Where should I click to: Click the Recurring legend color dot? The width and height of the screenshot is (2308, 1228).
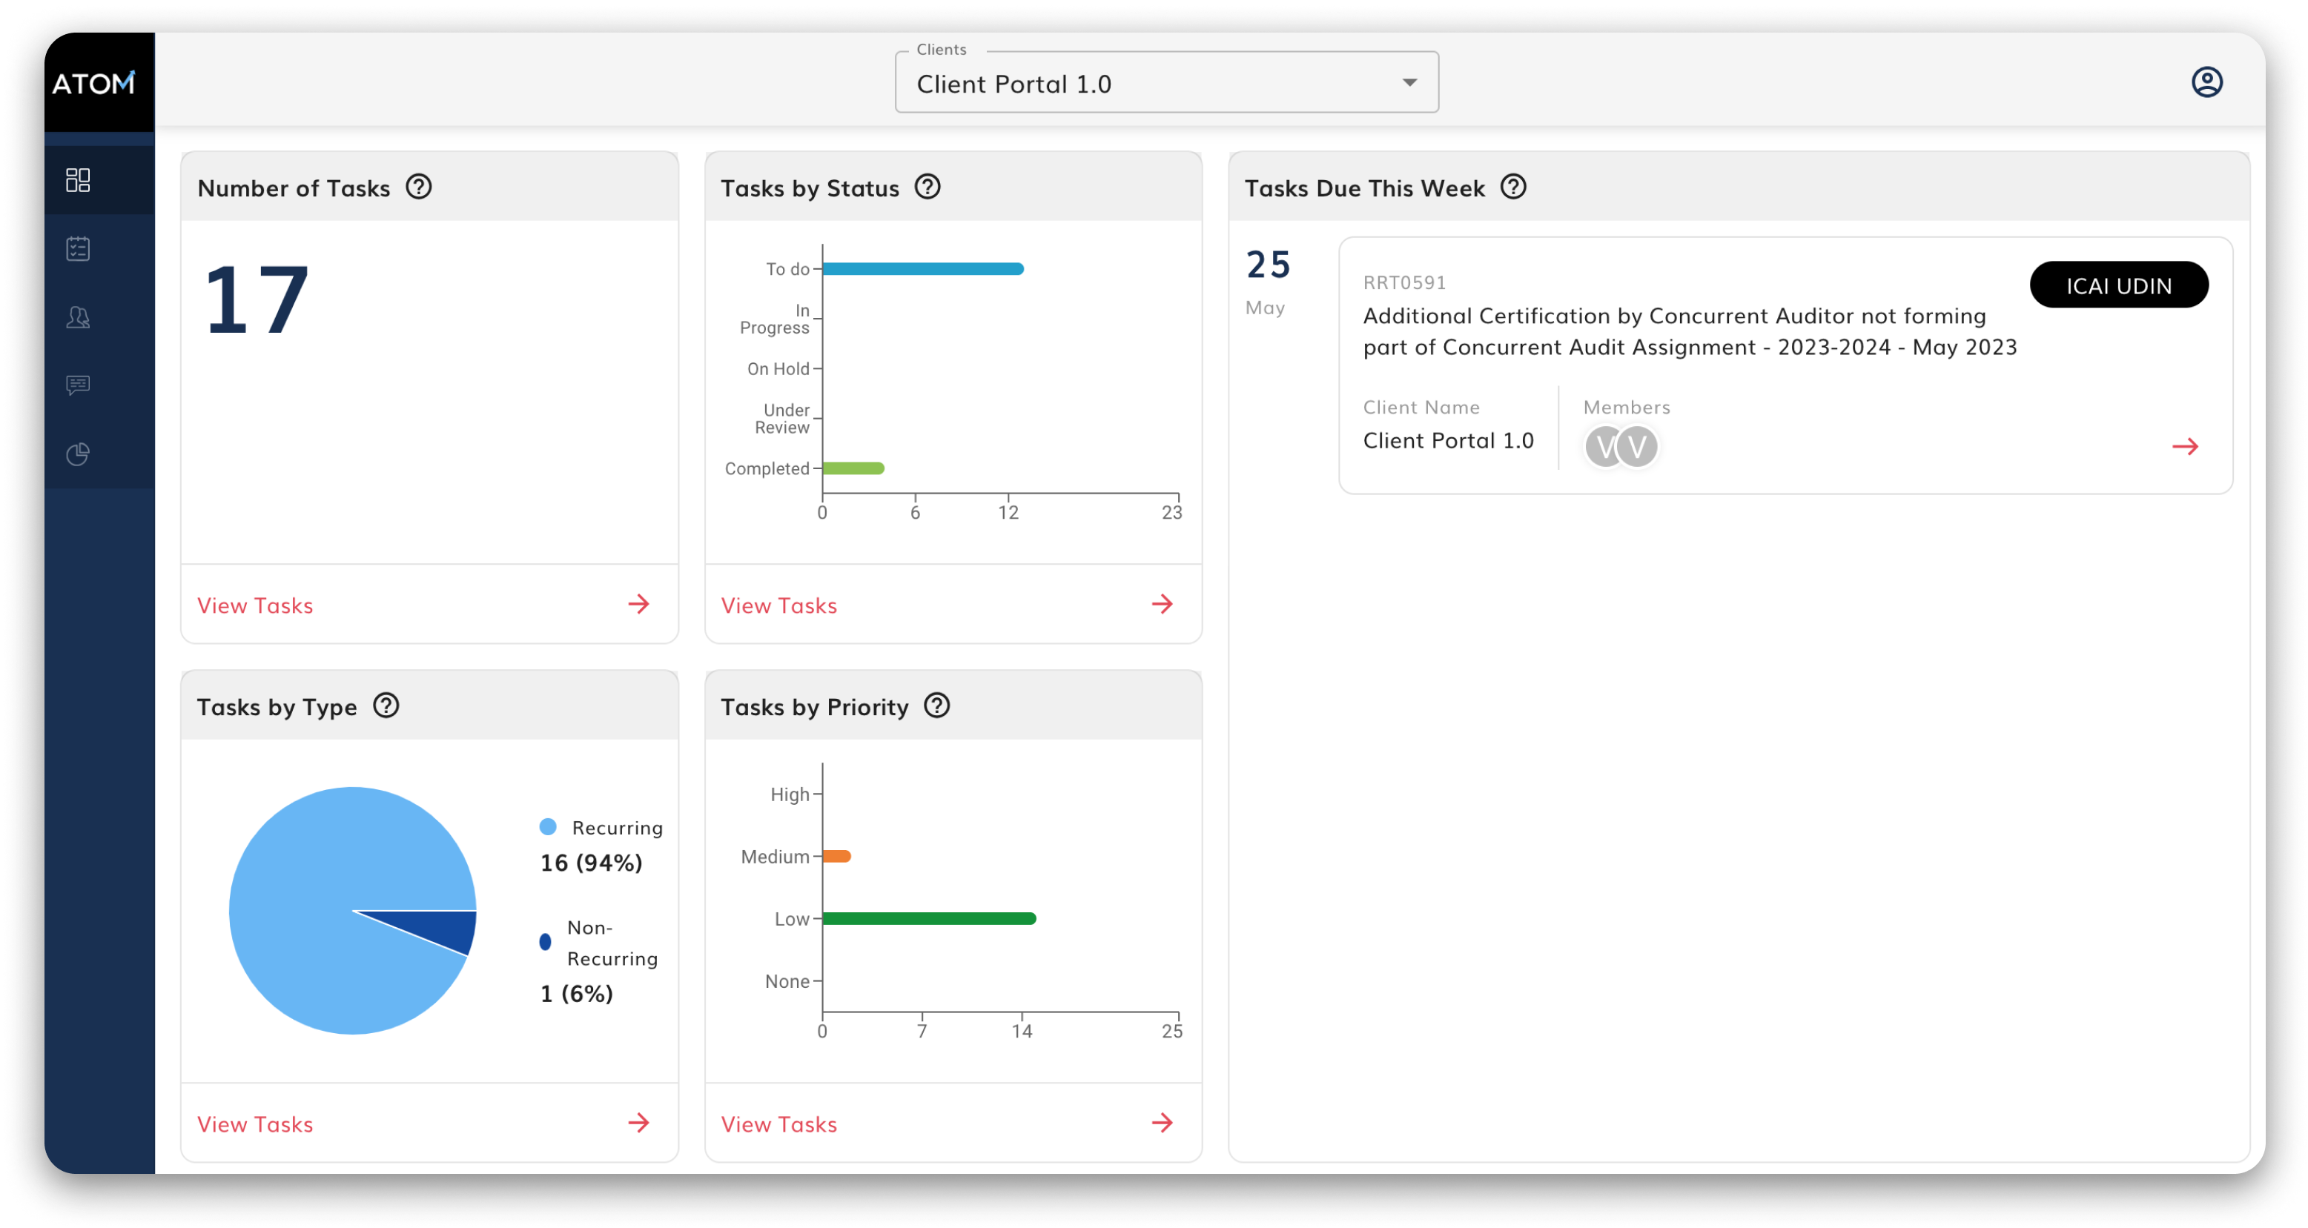(x=547, y=827)
